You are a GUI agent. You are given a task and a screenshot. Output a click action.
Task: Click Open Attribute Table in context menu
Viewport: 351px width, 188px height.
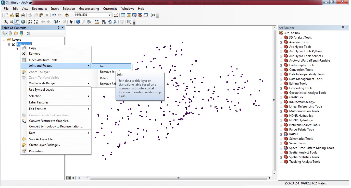(x=43, y=60)
